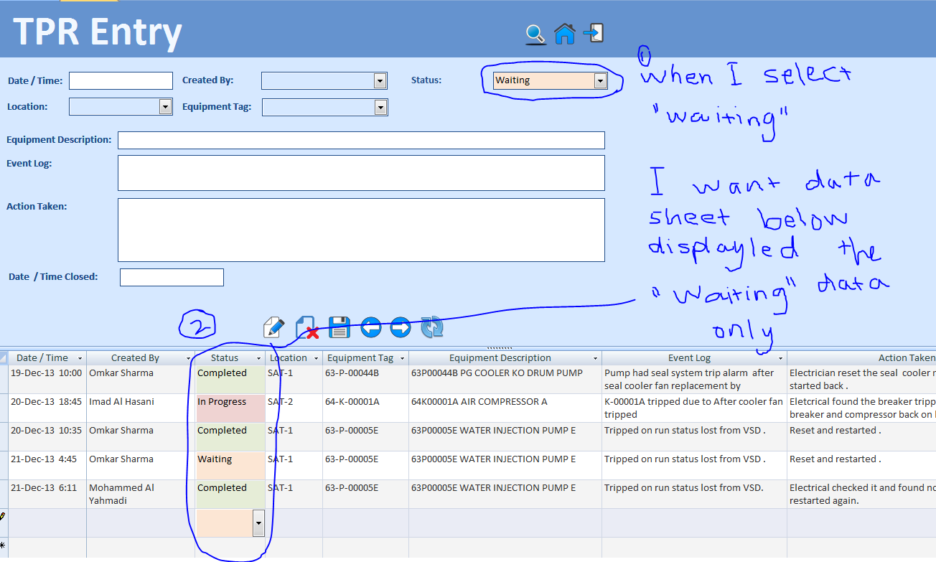This screenshot has height=562, width=936.
Task: Open the Event Log column filter arrow
Action: [780, 358]
